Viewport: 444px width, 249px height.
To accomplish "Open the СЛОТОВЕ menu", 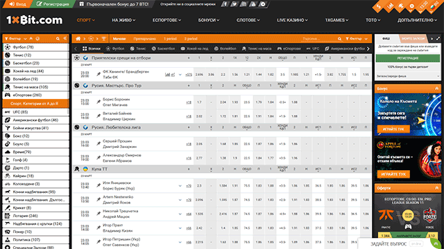I will pos(248,20).
